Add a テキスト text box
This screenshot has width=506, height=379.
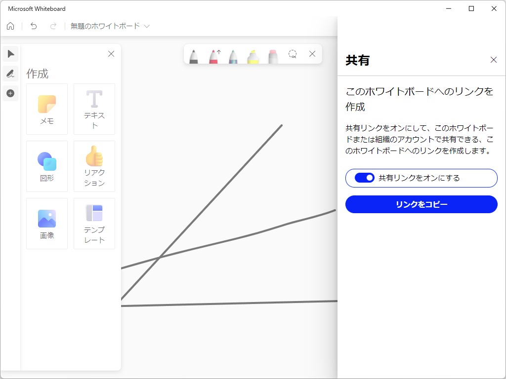point(94,109)
